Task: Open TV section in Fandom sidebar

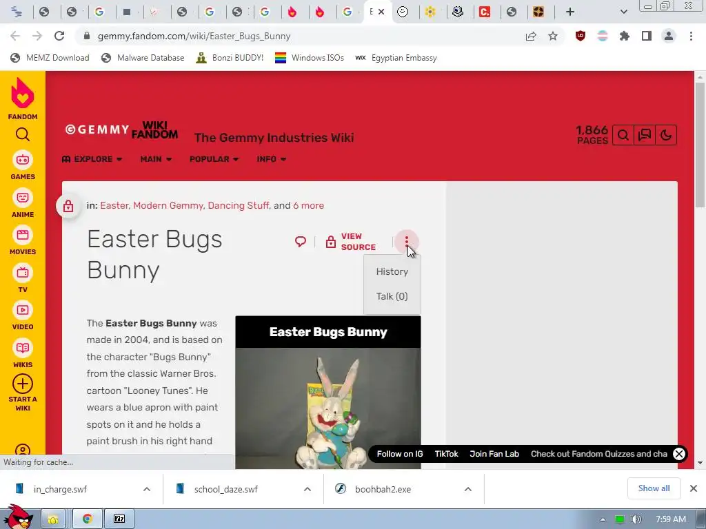Action: 23,278
